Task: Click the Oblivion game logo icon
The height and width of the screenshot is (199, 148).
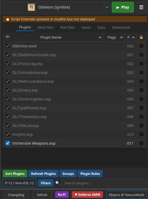Action: pos(31,7)
